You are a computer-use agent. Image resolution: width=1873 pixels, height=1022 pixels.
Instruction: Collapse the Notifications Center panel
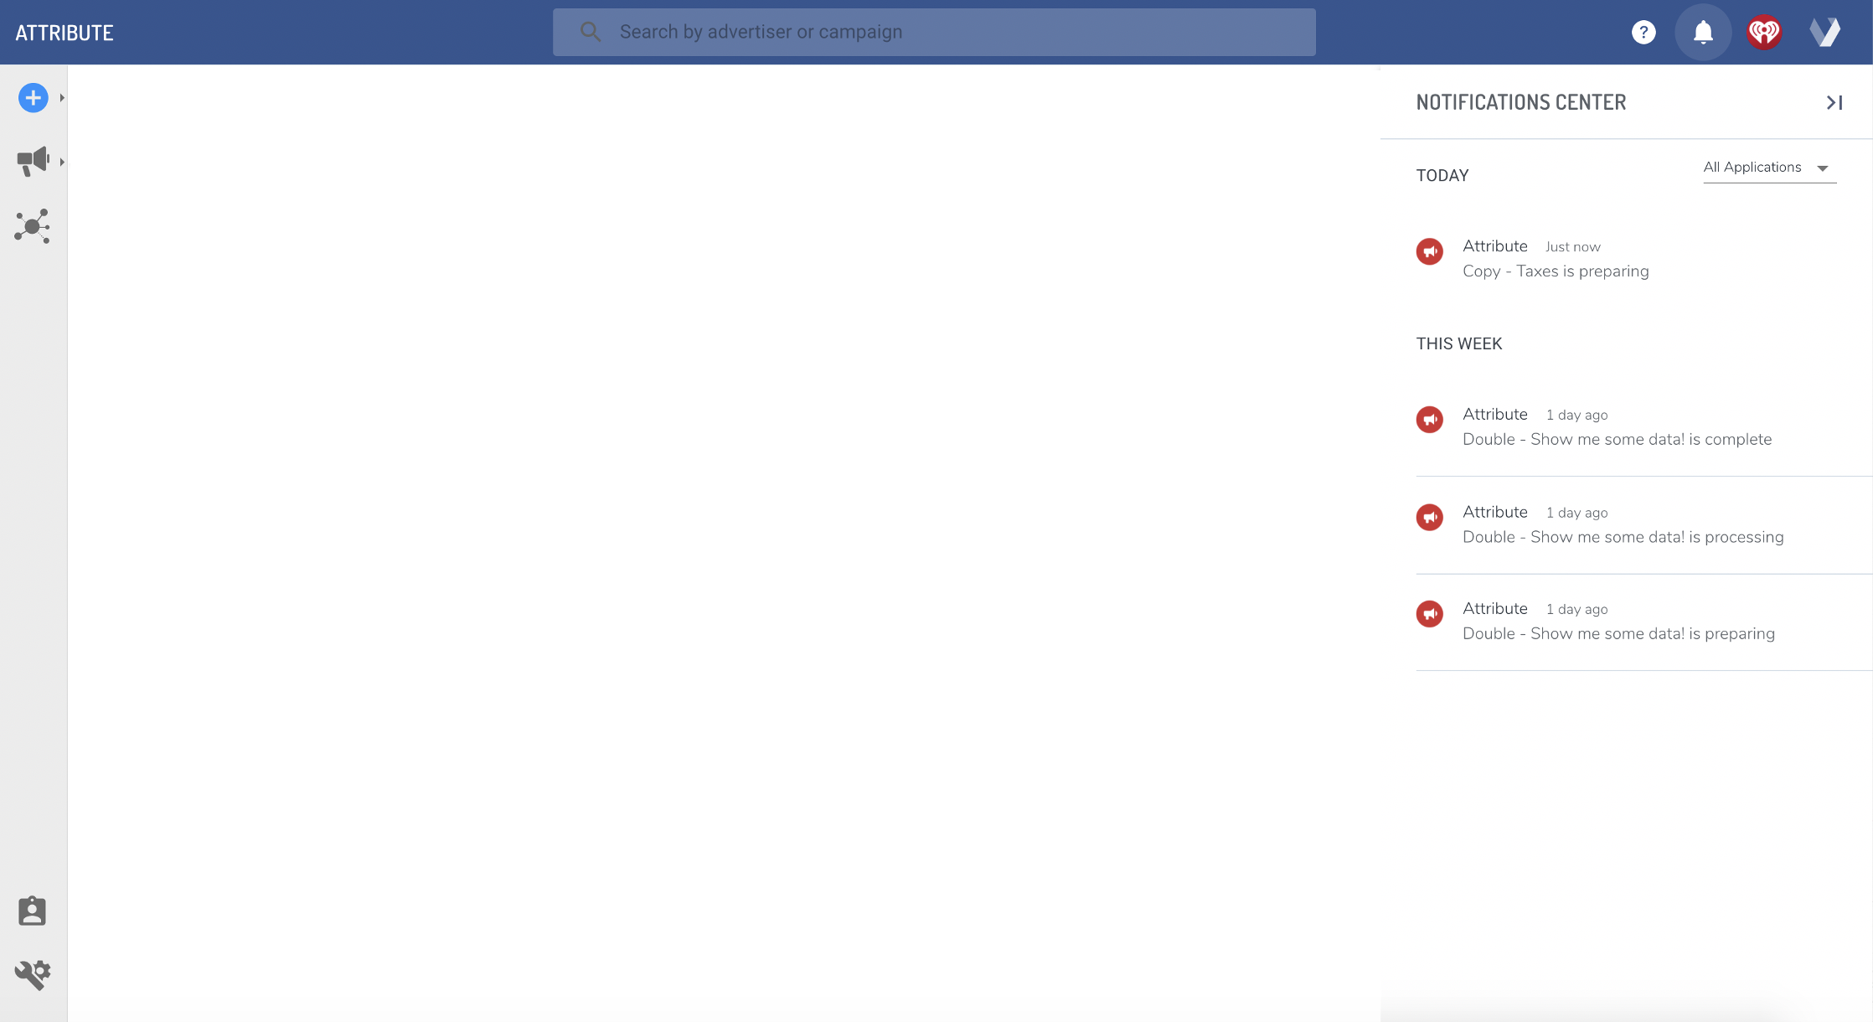pyautogui.click(x=1834, y=102)
